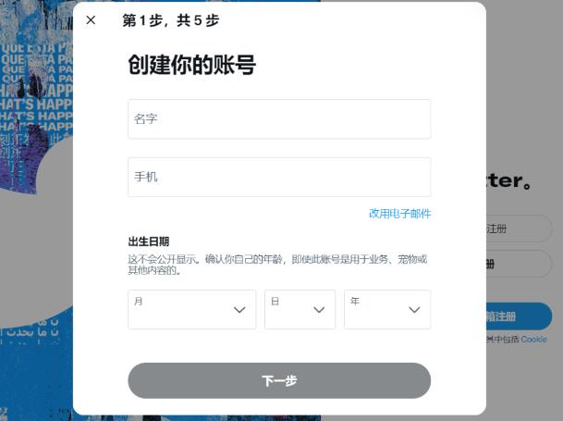Click the 出生日期 section label
The width and height of the screenshot is (563, 421).
tap(149, 241)
